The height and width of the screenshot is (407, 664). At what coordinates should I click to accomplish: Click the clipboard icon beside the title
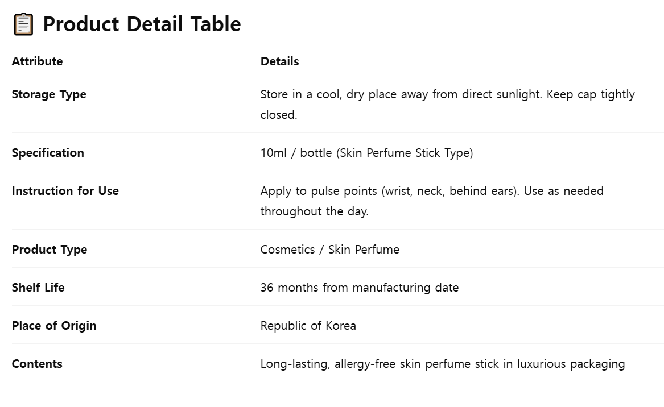point(23,24)
